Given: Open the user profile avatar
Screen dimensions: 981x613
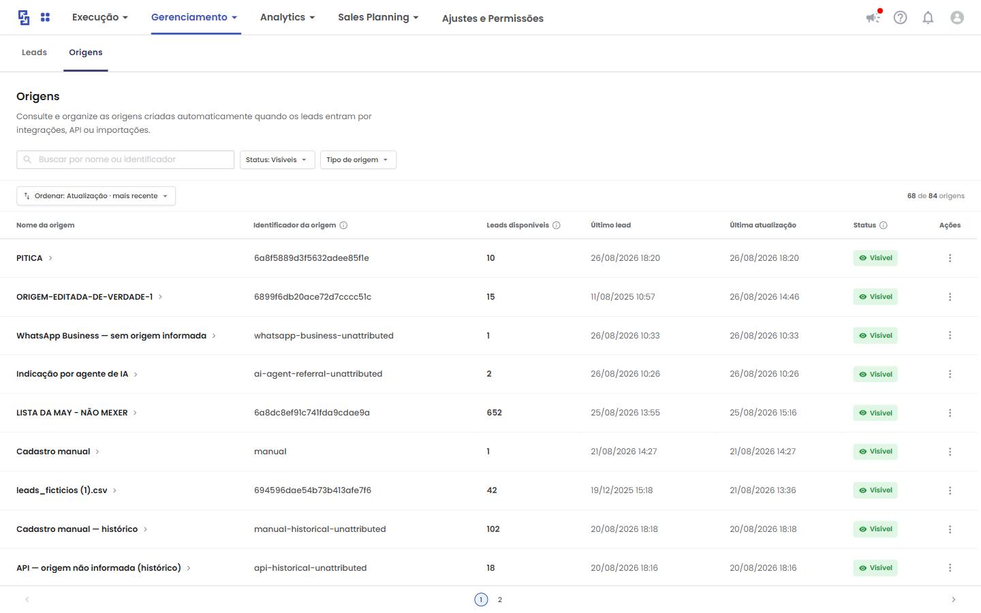Looking at the screenshot, I should (957, 18).
